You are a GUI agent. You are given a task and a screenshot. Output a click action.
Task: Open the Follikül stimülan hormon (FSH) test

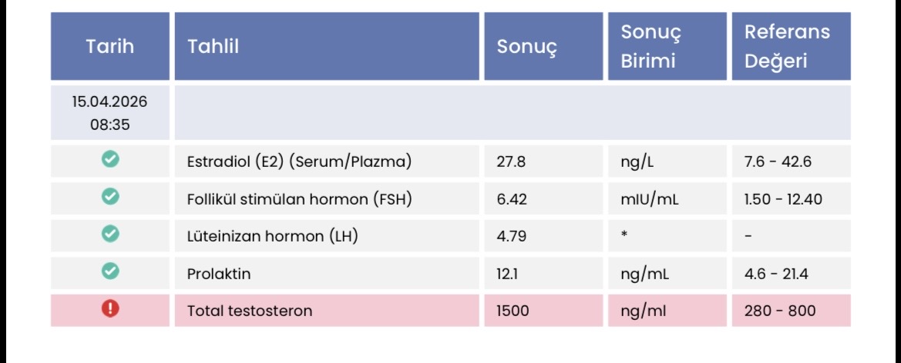point(299,199)
